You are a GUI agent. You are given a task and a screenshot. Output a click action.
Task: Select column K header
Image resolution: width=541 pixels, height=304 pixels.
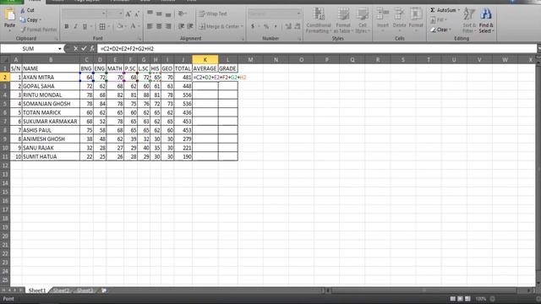click(x=205, y=60)
